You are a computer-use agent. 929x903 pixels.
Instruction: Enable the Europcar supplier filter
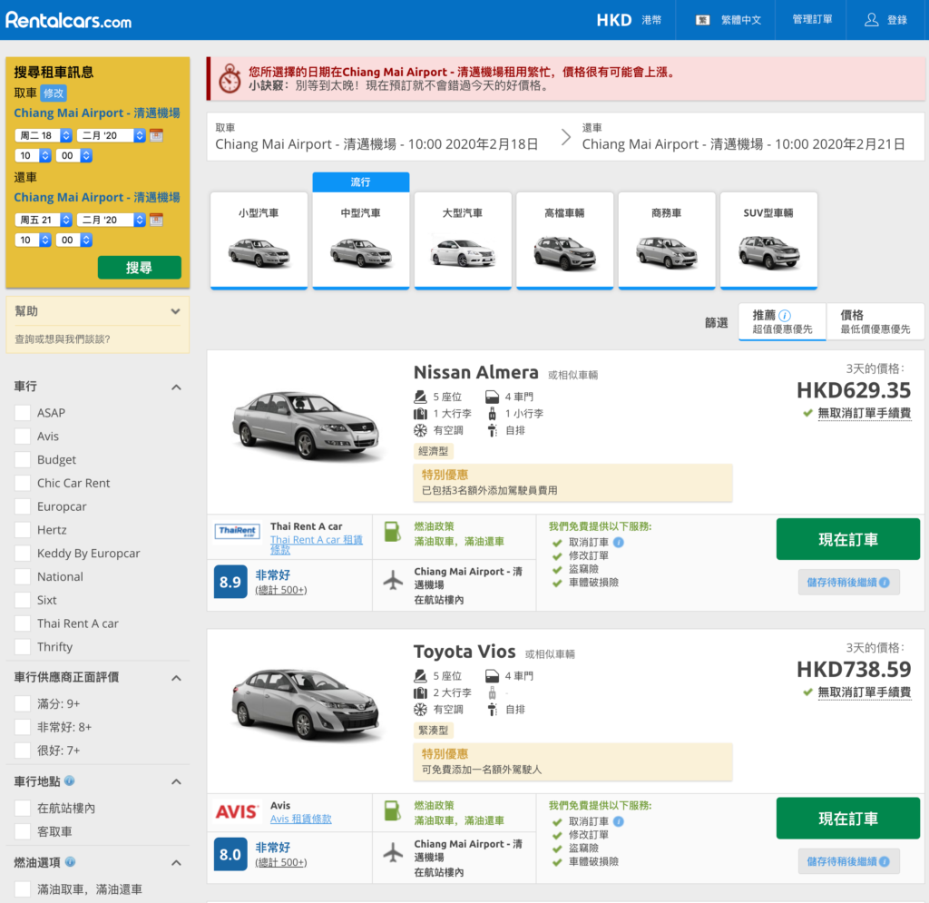[x=23, y=506]
